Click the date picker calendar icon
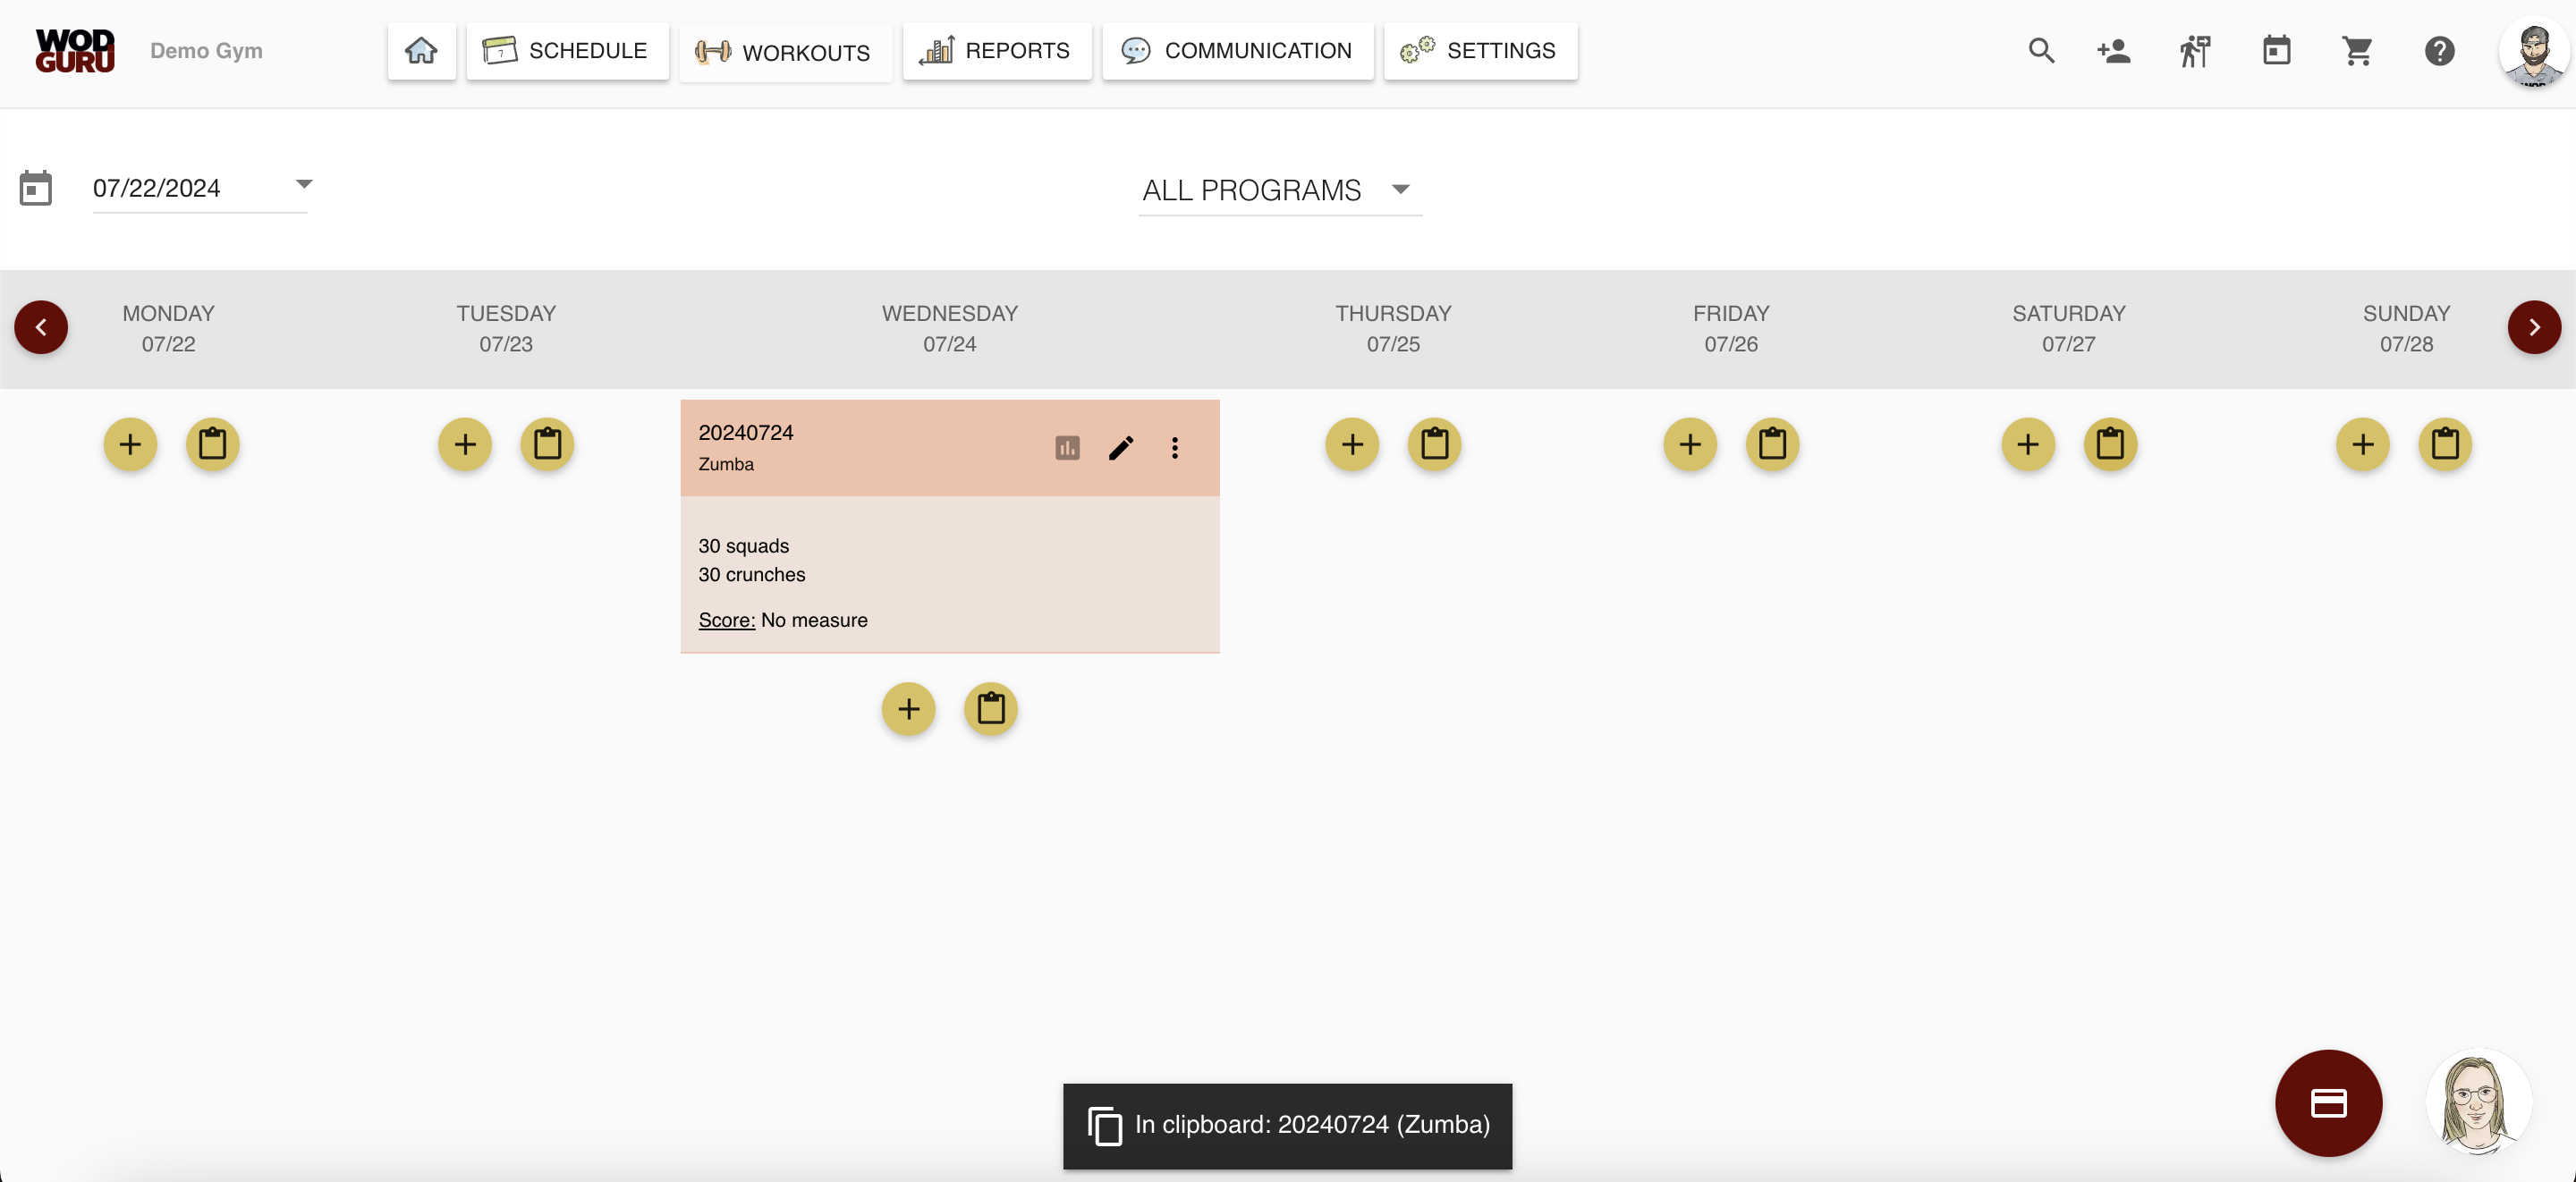Screen dimensions: 2576x1182 [35, 187]
